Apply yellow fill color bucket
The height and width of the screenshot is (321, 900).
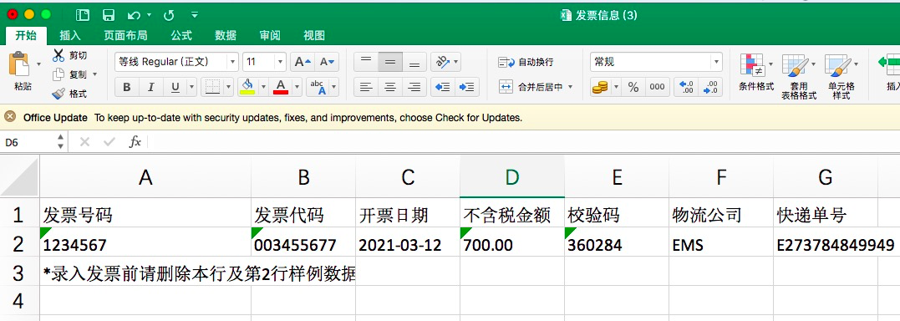247,87
